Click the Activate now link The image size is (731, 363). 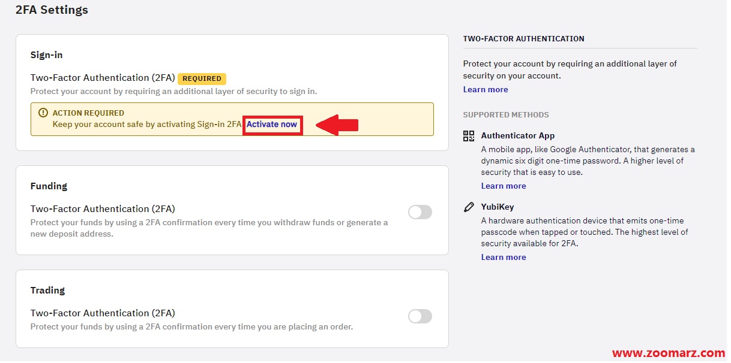tap(272, 124)
